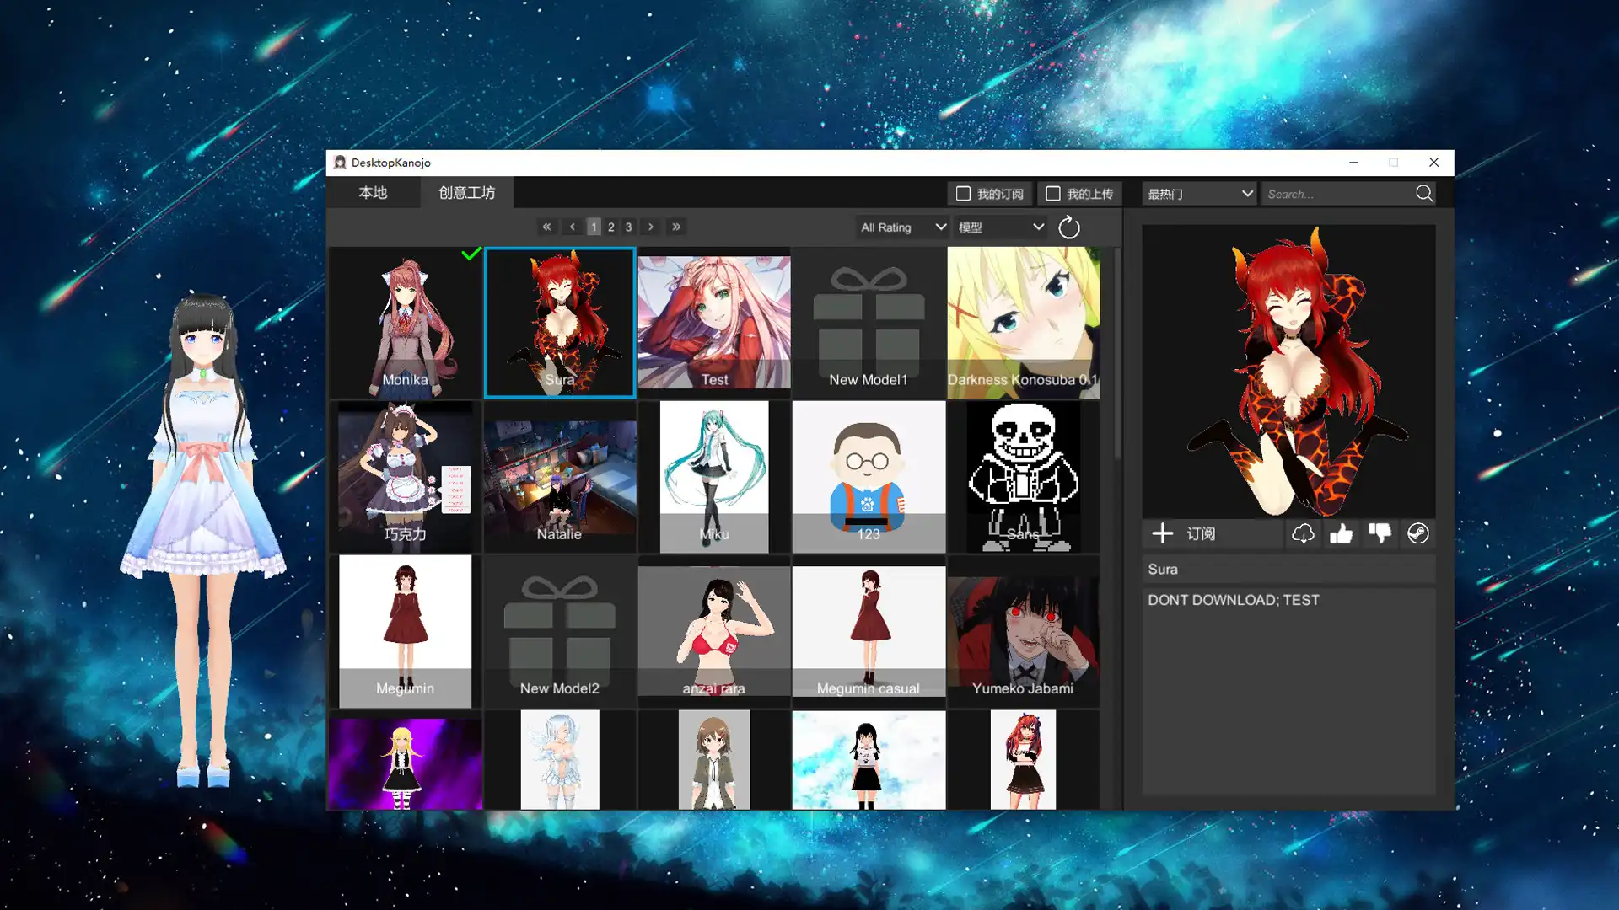Toggle subscription with the 订阅 button
Viewport: 1619px width, 910px height.
[1189, 533]
